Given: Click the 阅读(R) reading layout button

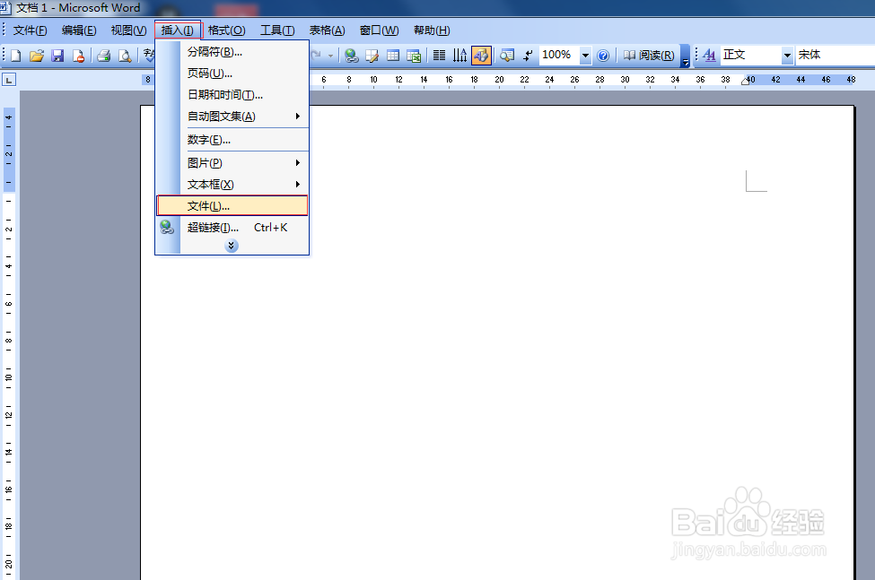Looking at the screenshot, I should [649, 56].
